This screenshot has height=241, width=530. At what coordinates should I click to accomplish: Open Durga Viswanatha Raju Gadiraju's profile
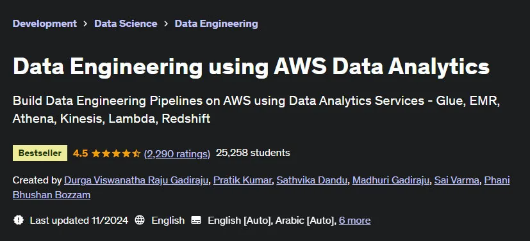point(137,181)
